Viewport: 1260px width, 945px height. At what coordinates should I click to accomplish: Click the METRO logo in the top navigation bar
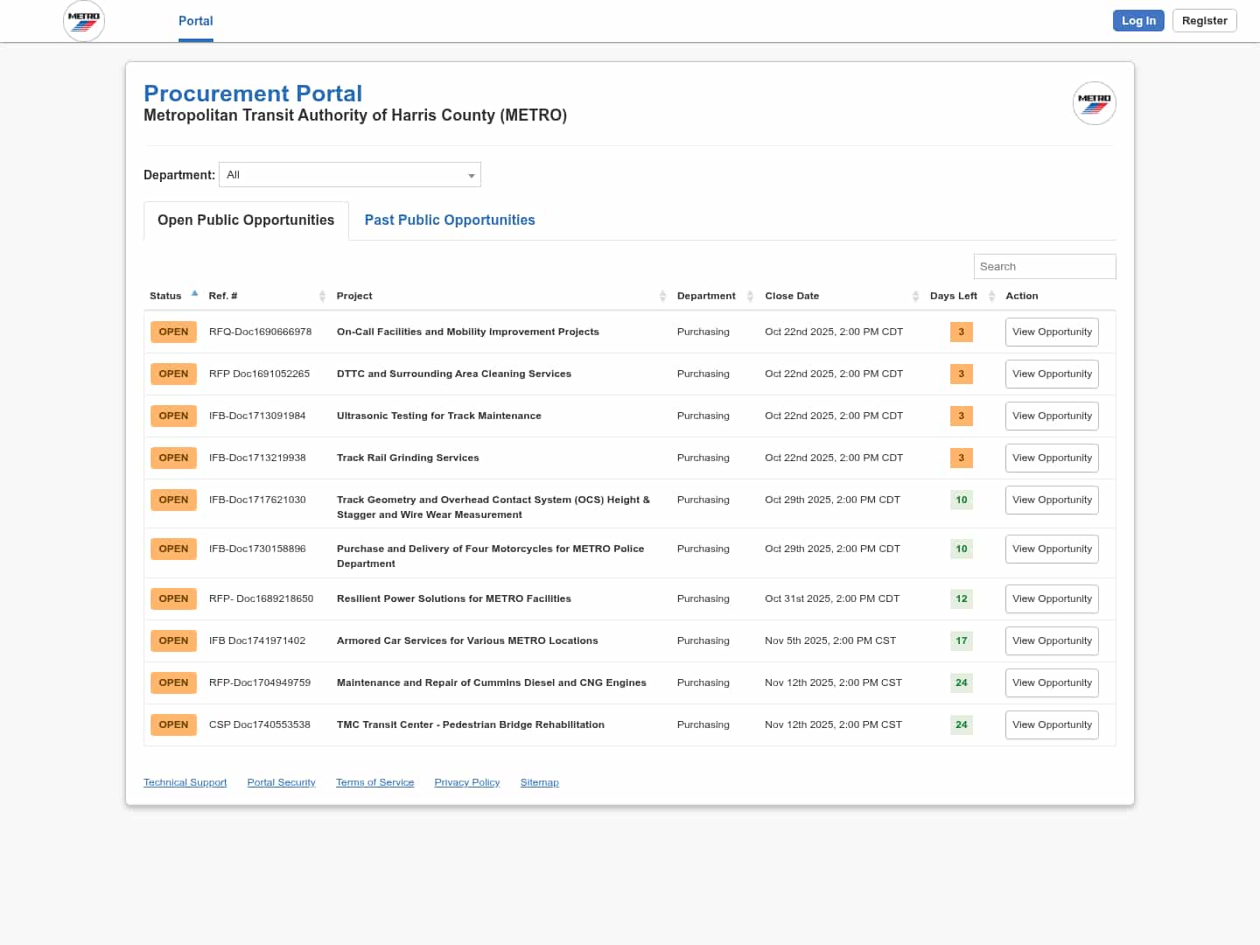[84, 21]
